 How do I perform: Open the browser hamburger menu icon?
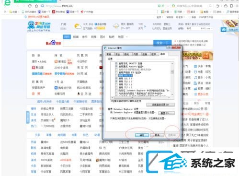tap(237, 6)
